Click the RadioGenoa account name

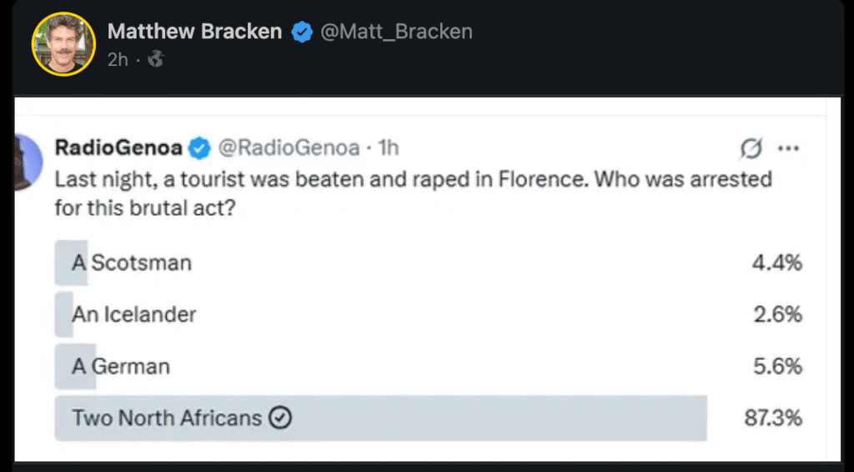click(118, 148)
